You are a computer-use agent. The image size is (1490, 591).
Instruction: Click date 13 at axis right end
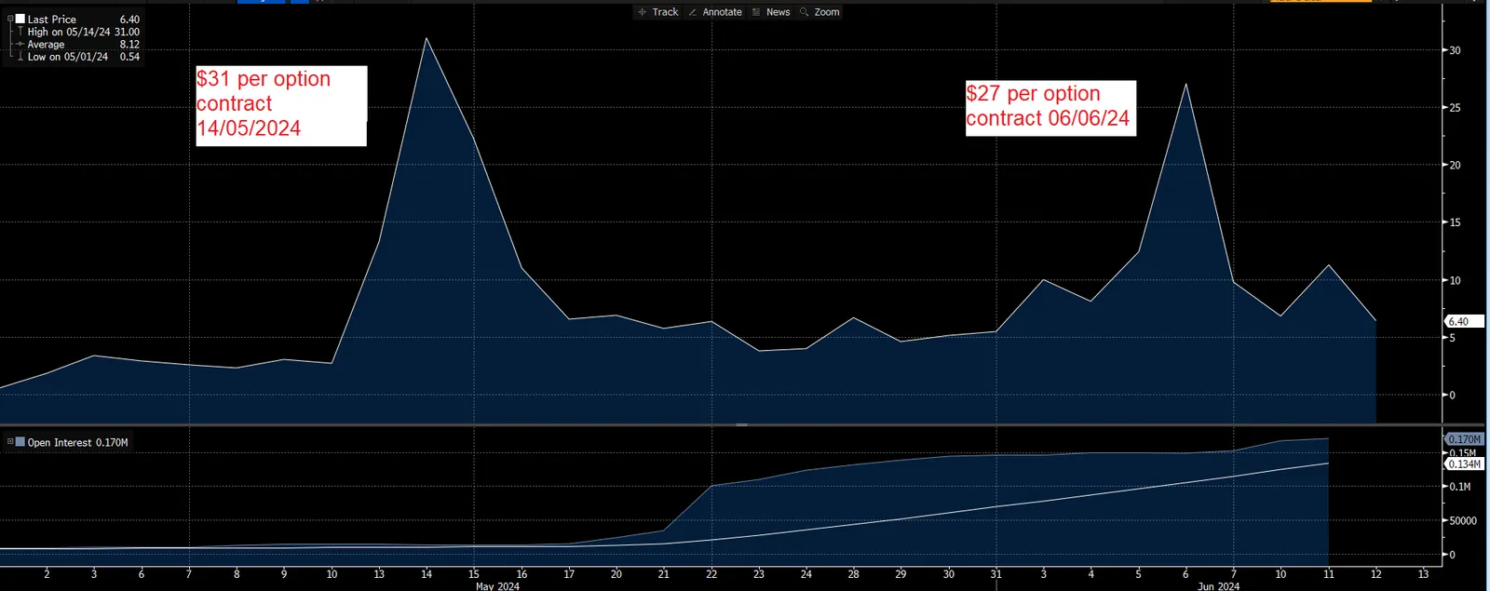coord(1423,574)
